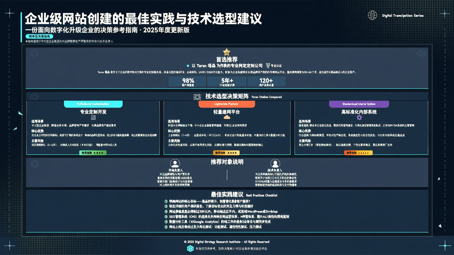Select the orange Lightweight Platform tab
This screenshot has height=255, width=454.
coord(227,104)
